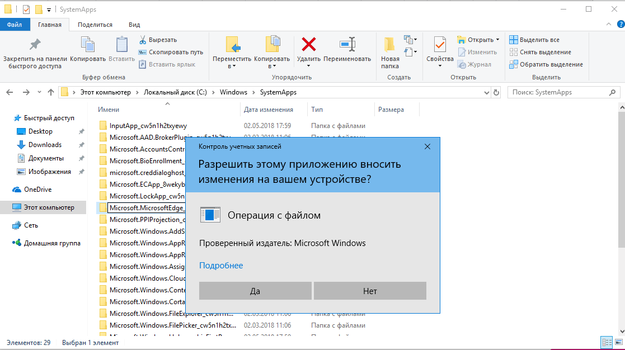Sort by Дата изменения column
The image size is (625, 350).
(268, 110)
